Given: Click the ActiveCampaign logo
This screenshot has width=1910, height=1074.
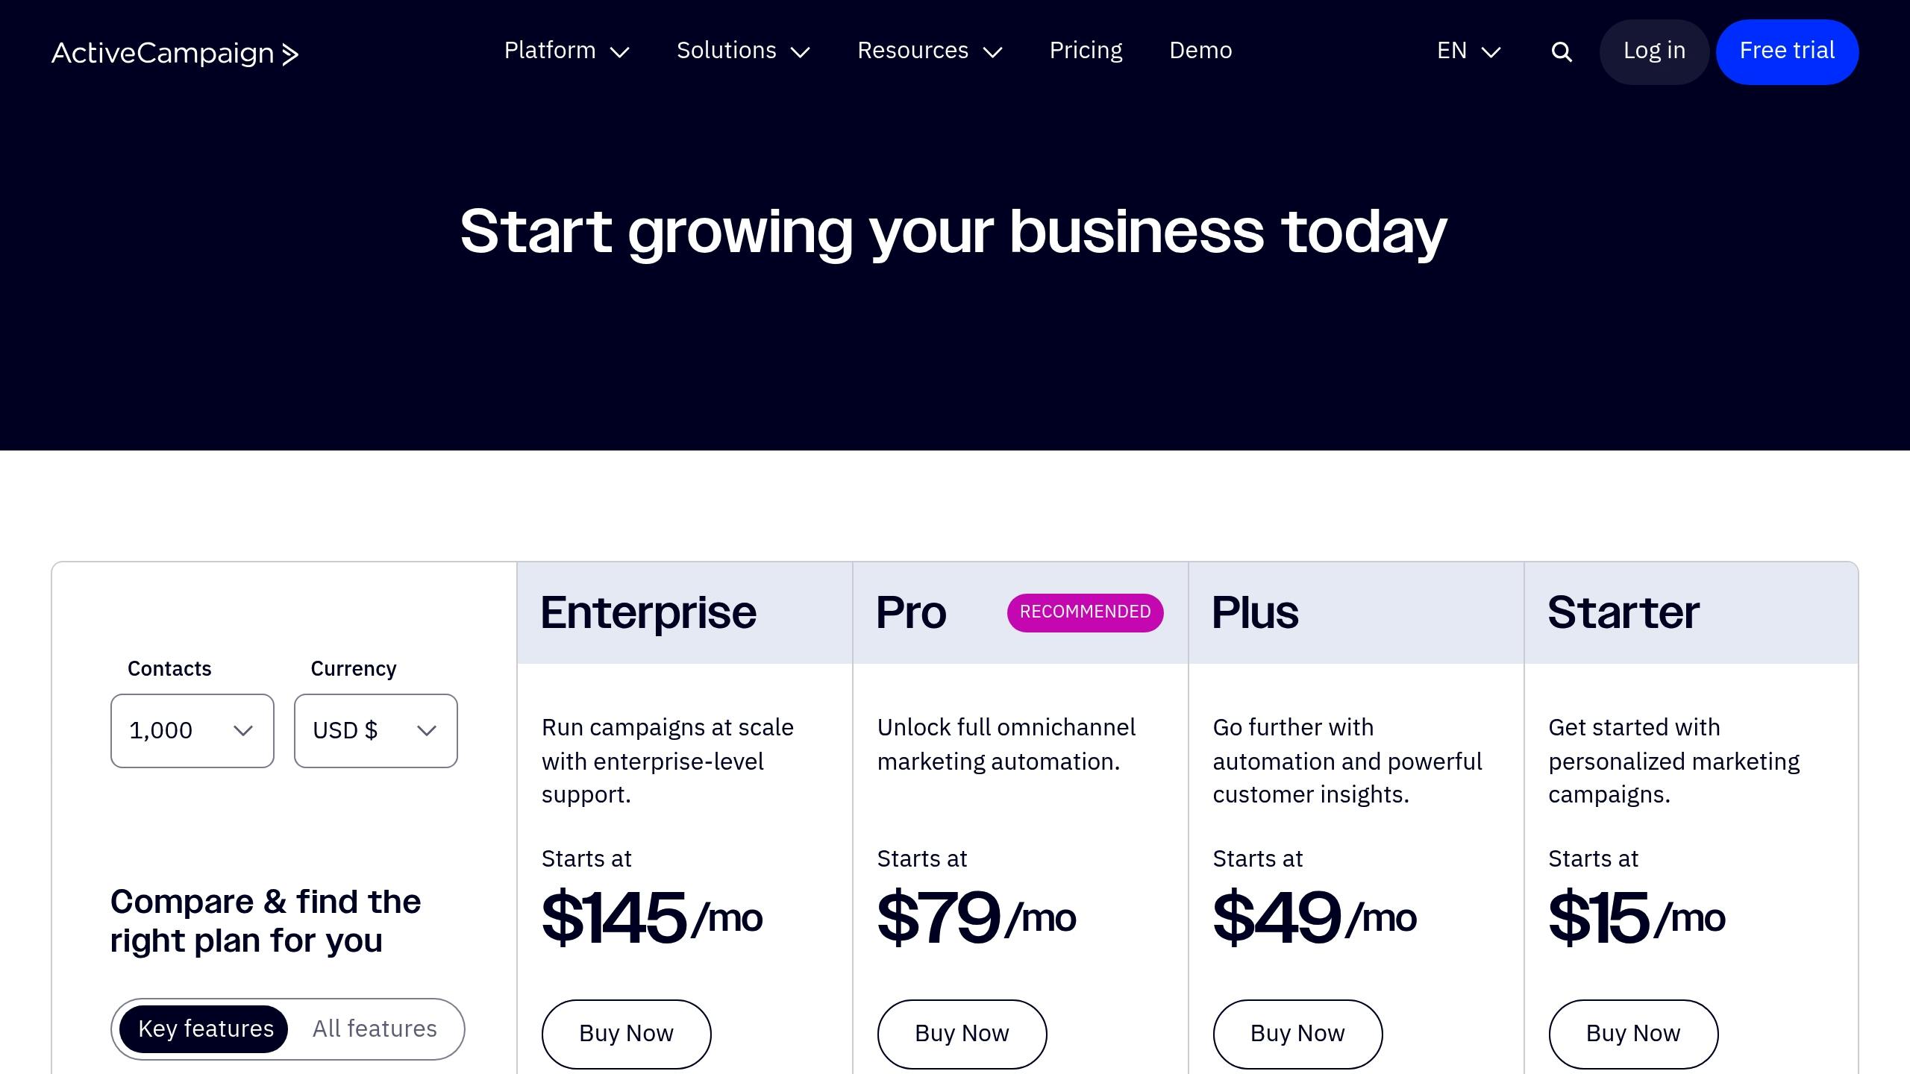Looking at the screenshot, I should tap(175, 53).
